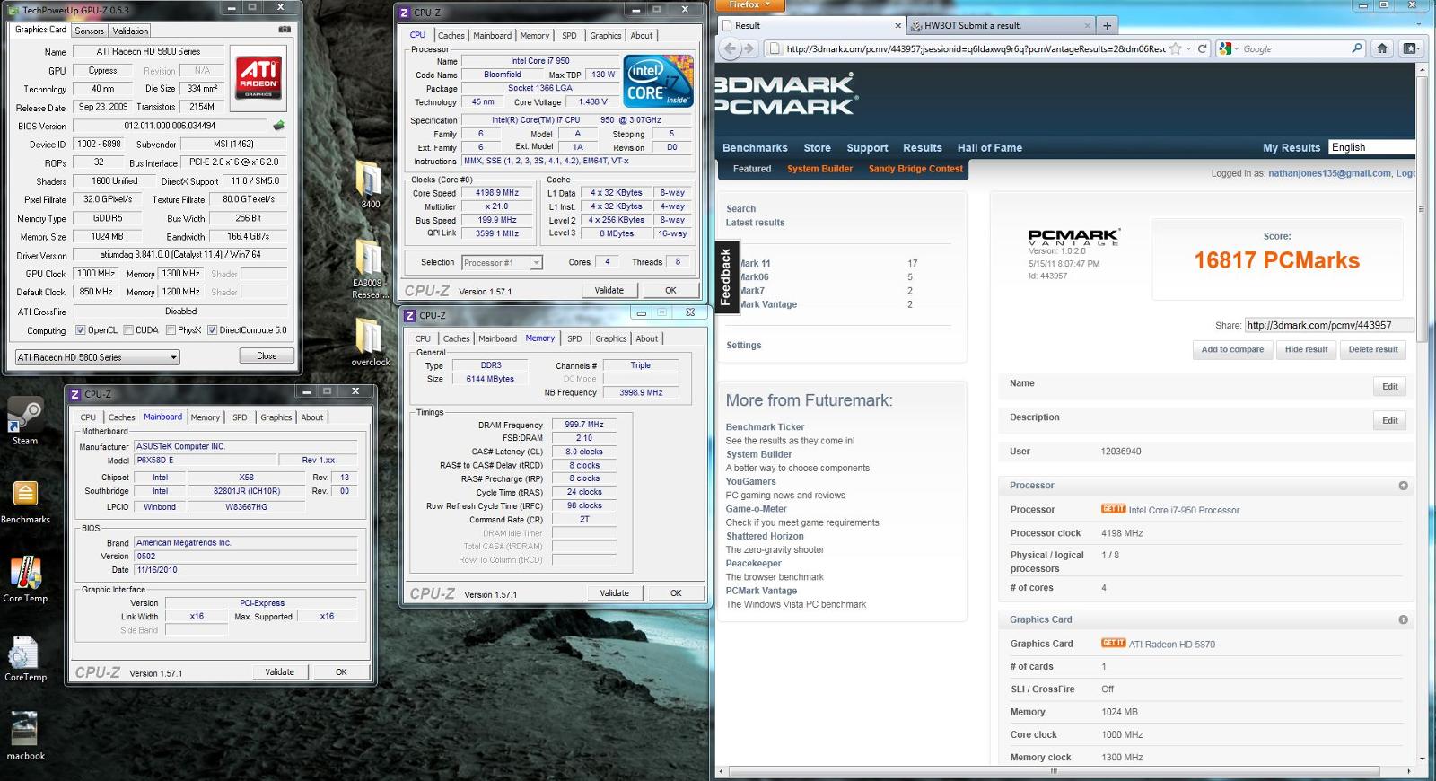Click GET IT badge beside Intel Core i7-950
The height and width of the screenshot is (781, 1436).
tap(1113, 509)
